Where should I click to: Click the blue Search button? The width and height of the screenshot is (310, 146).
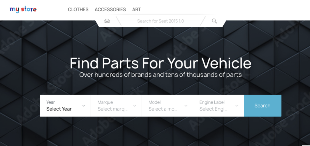[x=262, y=106]
